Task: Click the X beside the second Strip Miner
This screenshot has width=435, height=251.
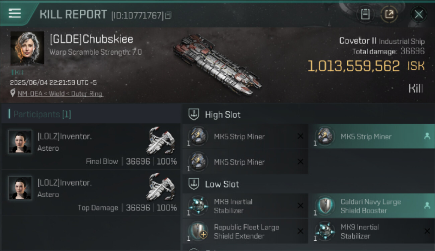Action: (300, 162)
